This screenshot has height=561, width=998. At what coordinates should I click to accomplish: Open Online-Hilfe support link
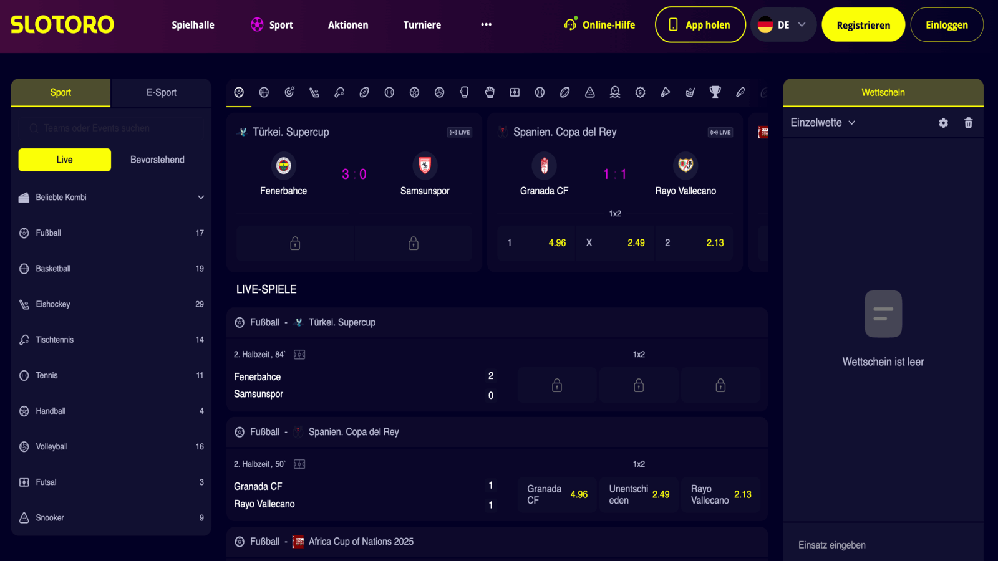click(x=599, y=25)
